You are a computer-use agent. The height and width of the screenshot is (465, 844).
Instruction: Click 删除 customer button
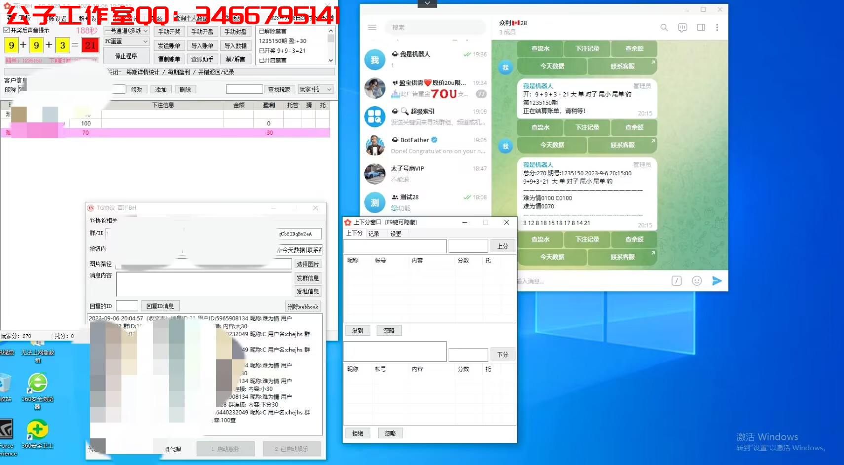(185, 89)
